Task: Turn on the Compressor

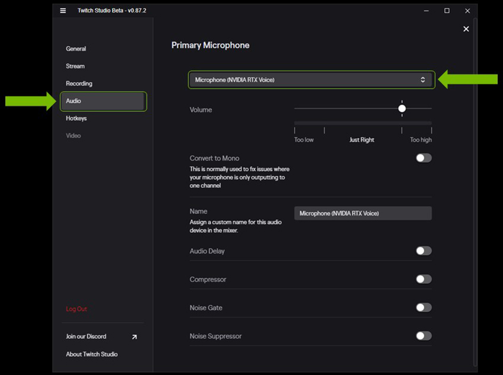Action: (423, 279)
